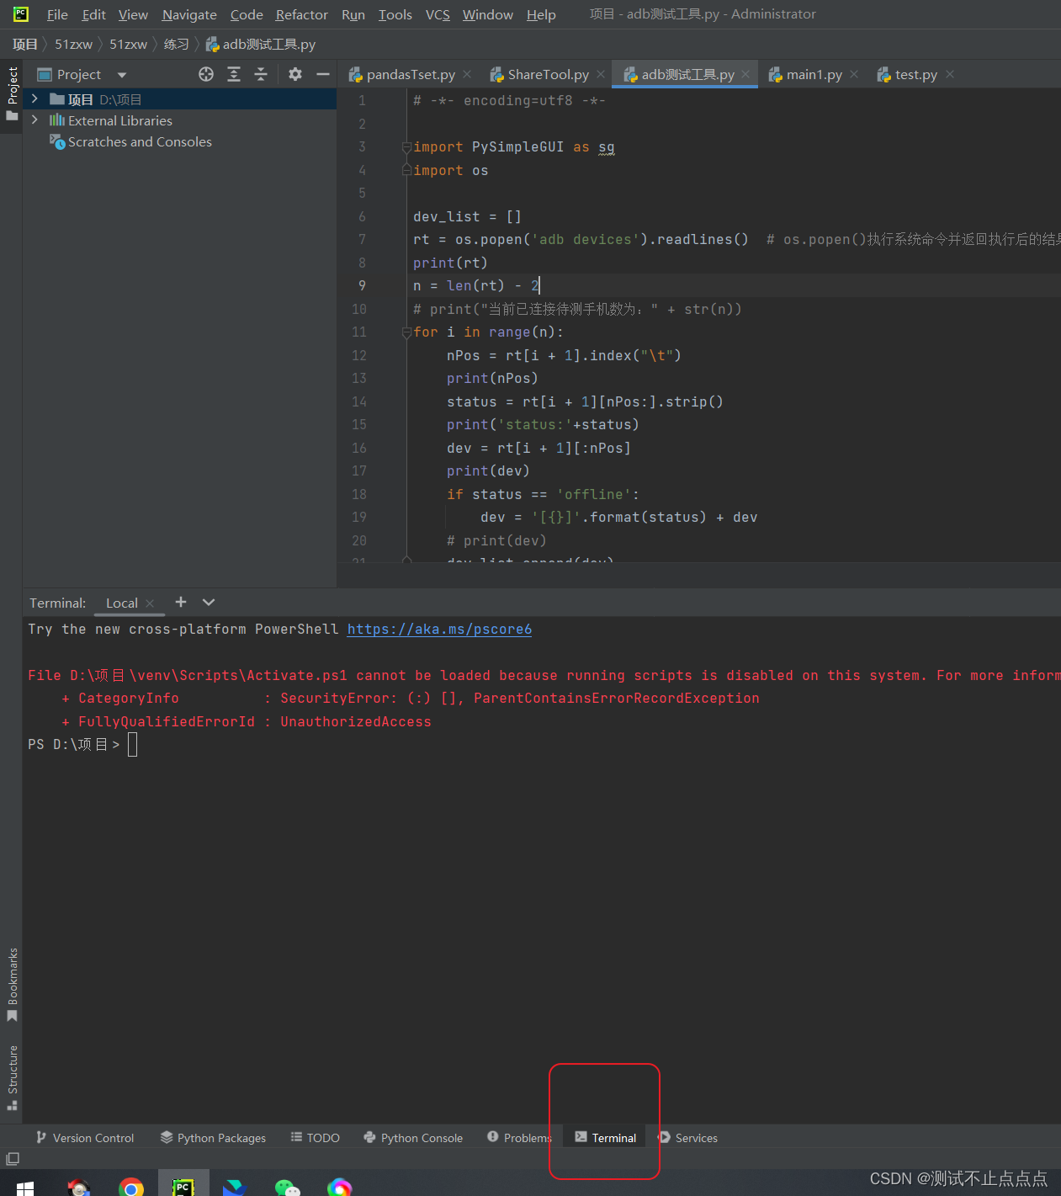Open Project panel settings gear
Image resolution: width=1061 pixels, height=1196 pixels.
click(295, 74)
